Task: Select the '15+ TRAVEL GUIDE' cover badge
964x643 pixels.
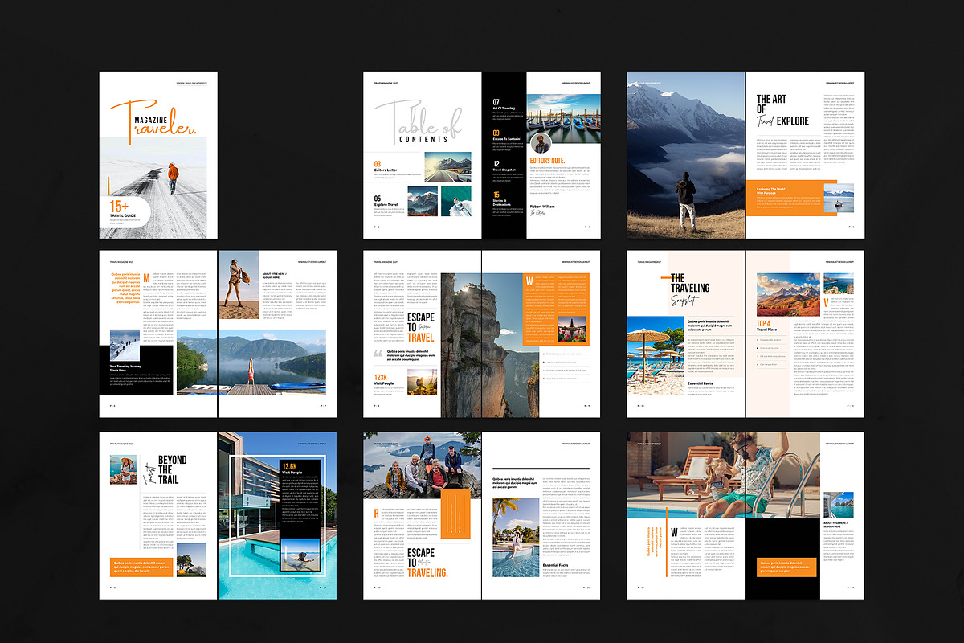Action: (124, 212)
